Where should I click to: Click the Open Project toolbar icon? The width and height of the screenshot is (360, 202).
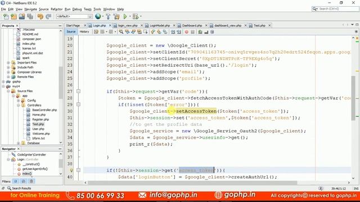pyautogui.click(x=22, y=16)
